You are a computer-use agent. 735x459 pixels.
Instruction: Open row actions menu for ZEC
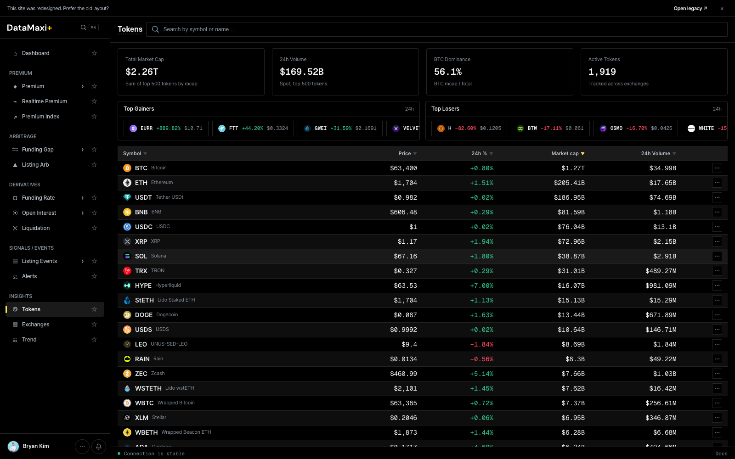tap(717, 374)
